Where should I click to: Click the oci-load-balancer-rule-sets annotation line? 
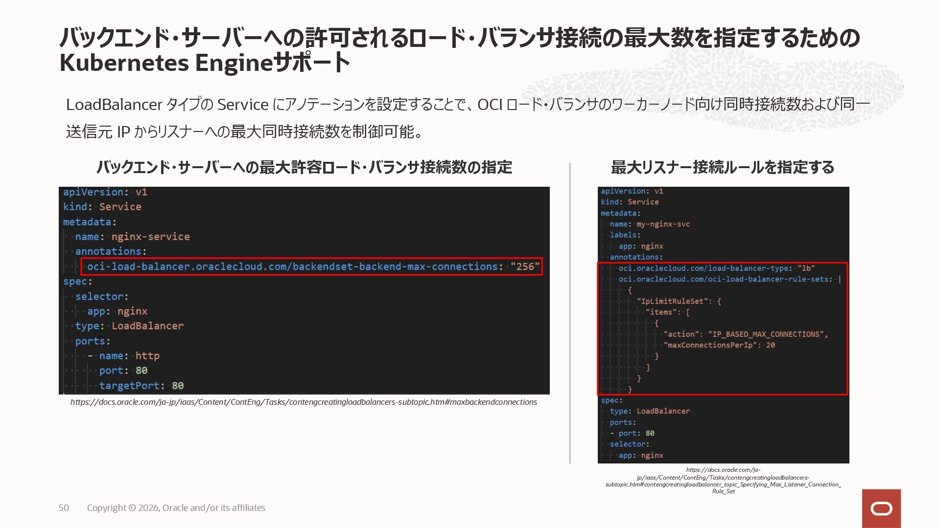click(725, 279)
